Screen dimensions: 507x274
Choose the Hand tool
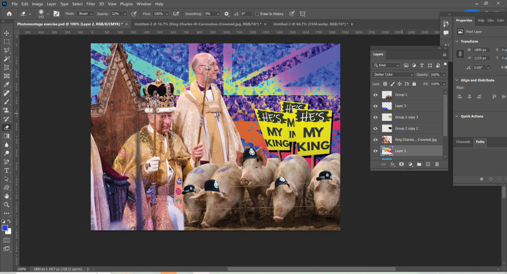[6, 196]
